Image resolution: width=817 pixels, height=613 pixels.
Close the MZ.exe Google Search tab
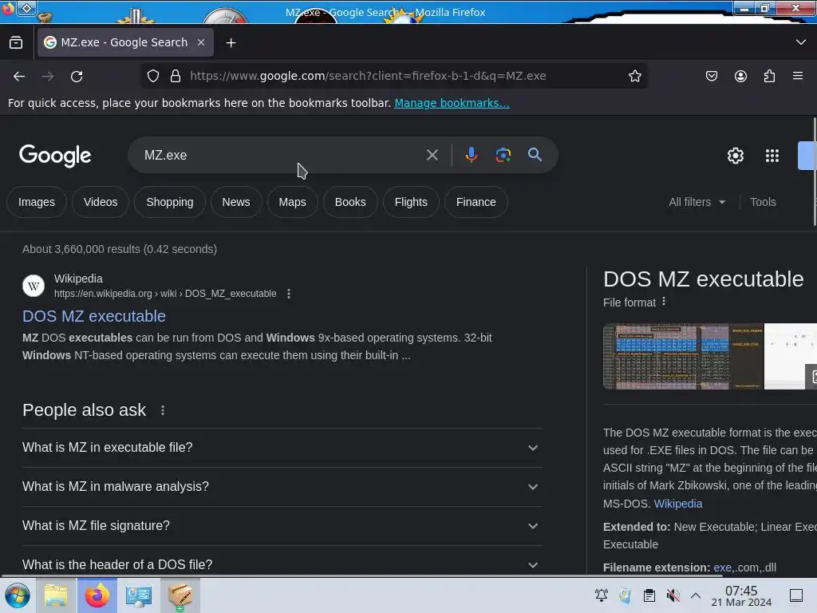[201, 43]
